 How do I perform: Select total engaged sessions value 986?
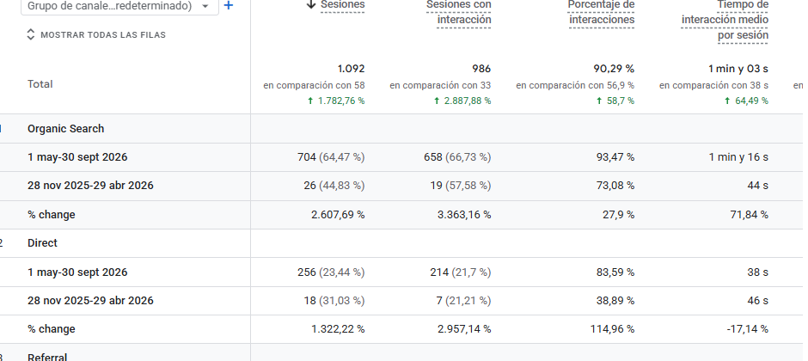coord(481,69)
